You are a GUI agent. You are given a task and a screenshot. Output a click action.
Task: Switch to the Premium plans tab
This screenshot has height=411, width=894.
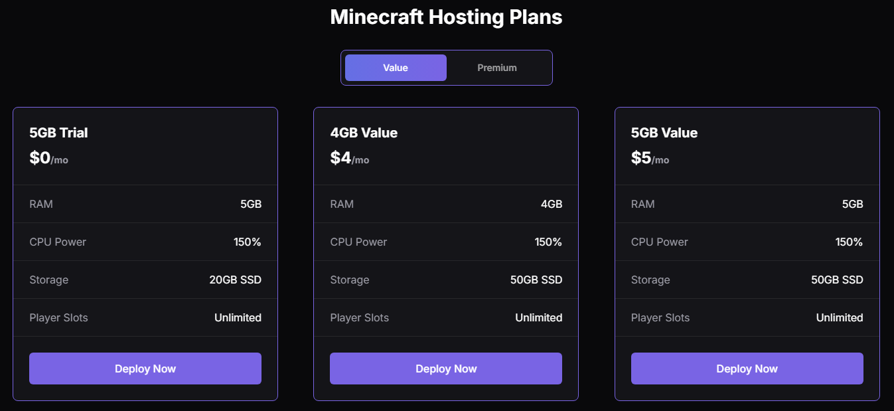pyautogui.click(x=497, y=68)
